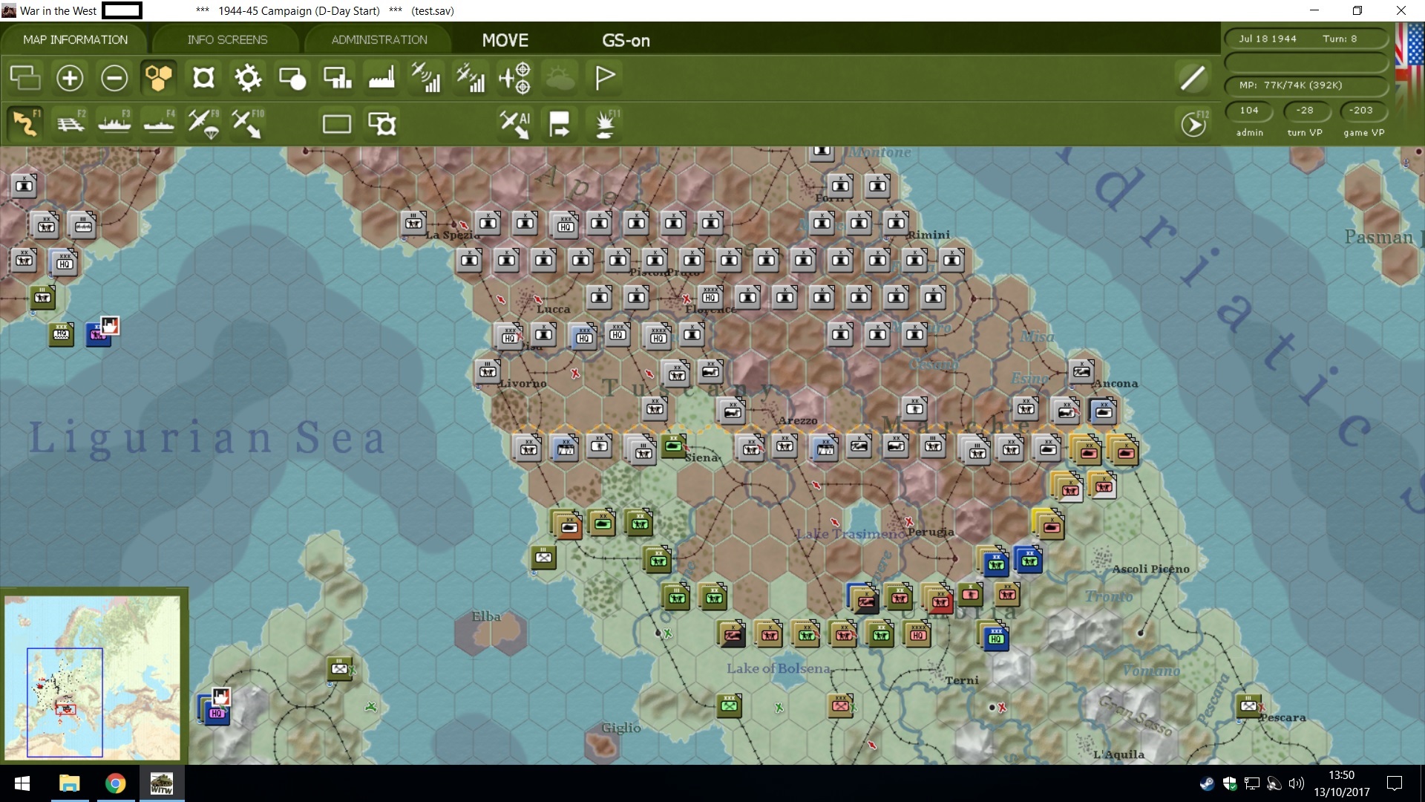
Task: Select the F3 naval transport ship icon
Action: tap(114, 123)
